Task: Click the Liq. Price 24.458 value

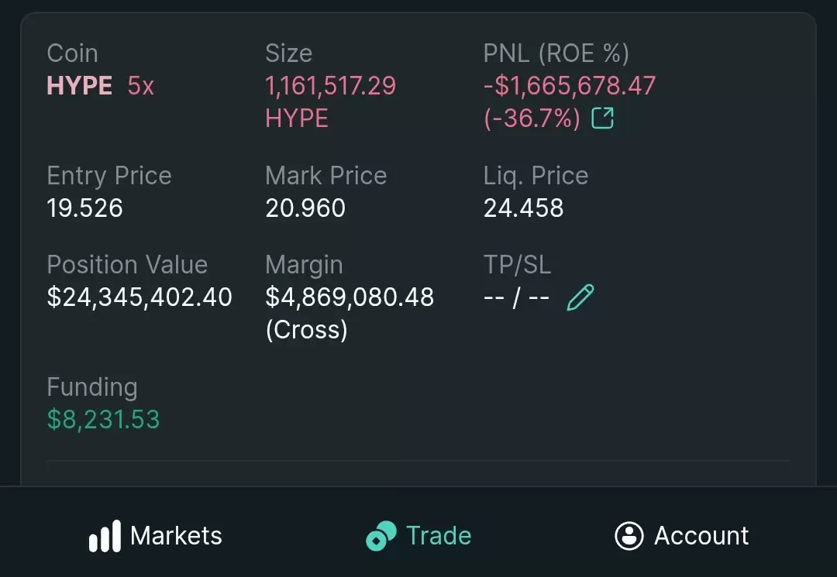Action: click(x=524, y=208)
